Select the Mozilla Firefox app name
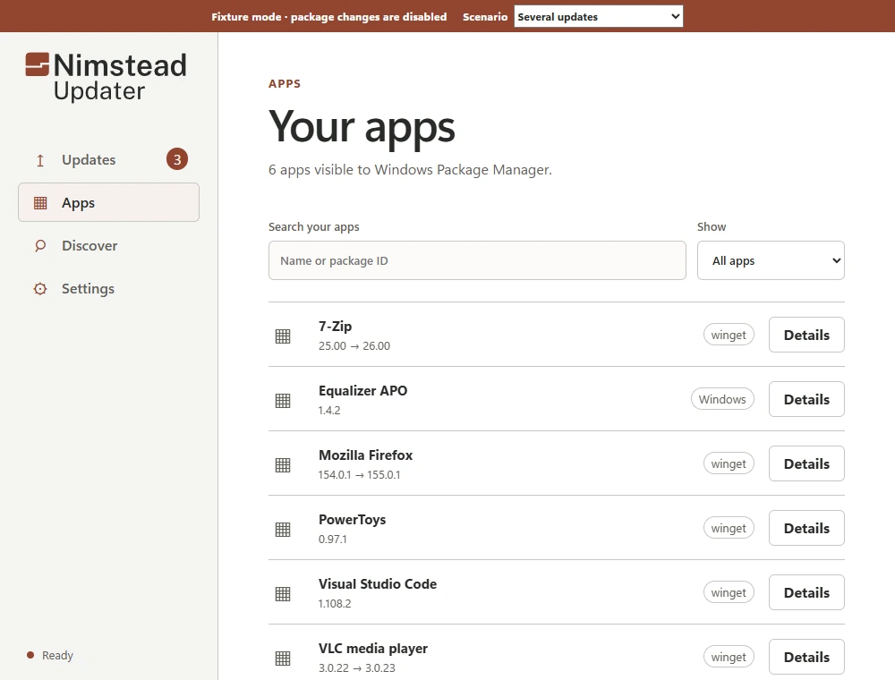895x680 pixels. [x=365, y=455]
